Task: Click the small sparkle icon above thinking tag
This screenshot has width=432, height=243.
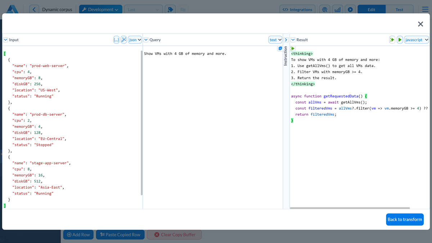Action: tap(293, 49)
